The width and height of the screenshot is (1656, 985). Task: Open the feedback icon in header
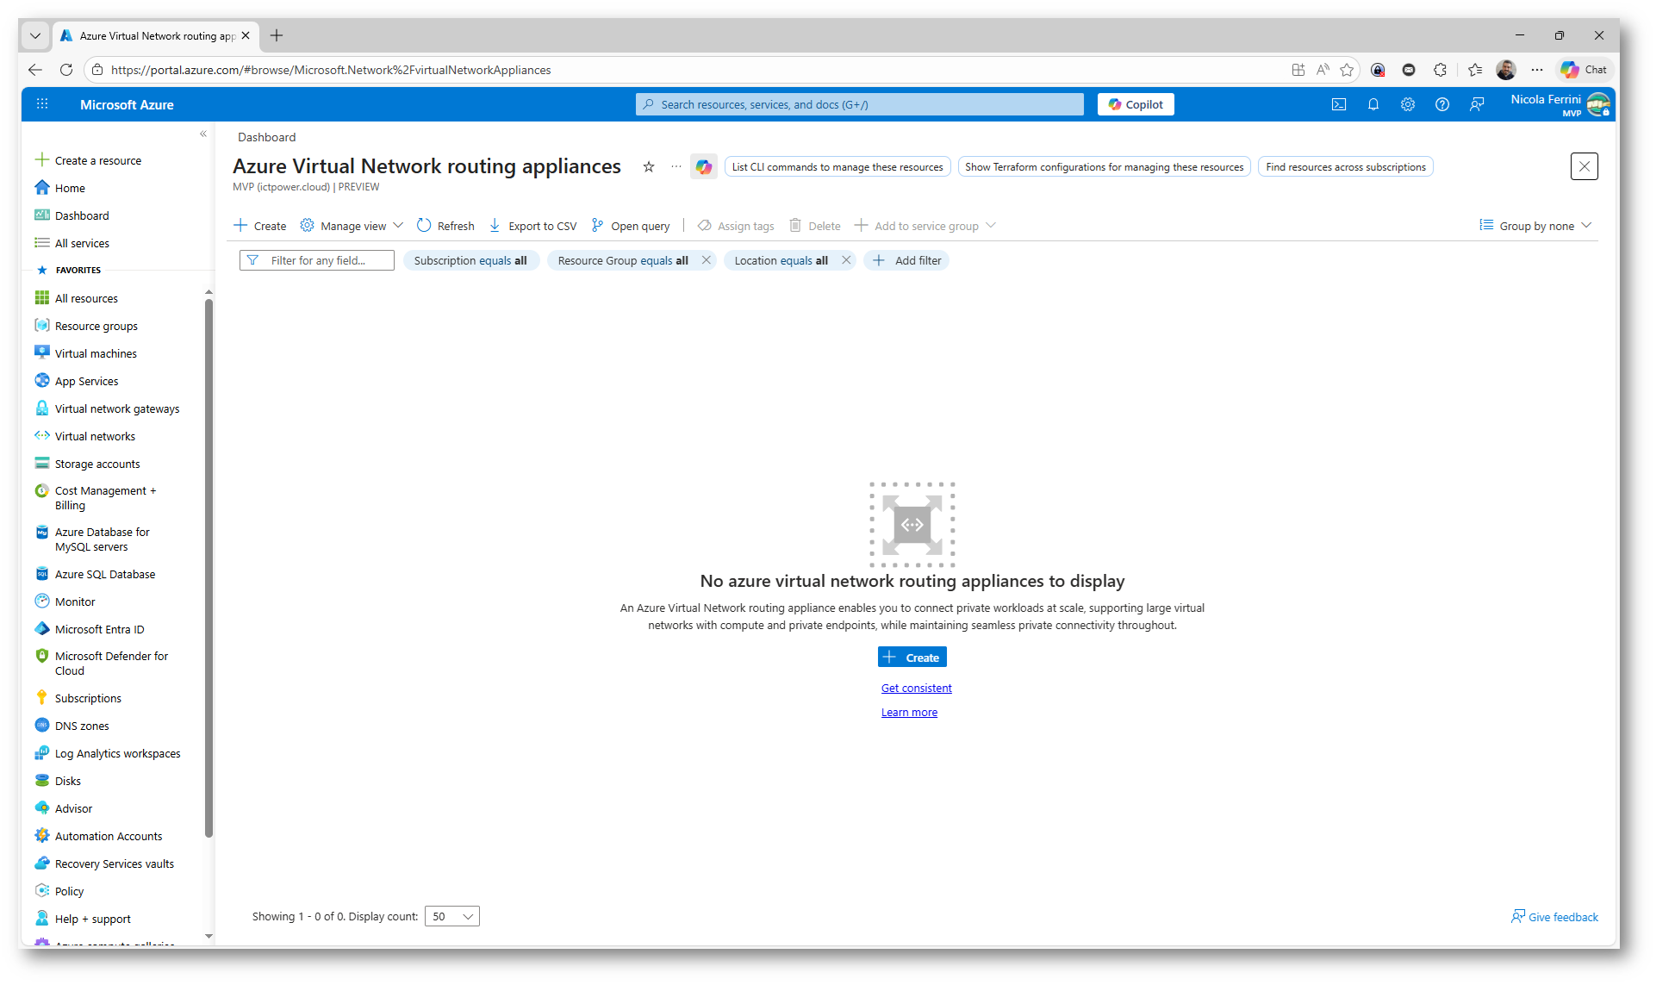1477,104
